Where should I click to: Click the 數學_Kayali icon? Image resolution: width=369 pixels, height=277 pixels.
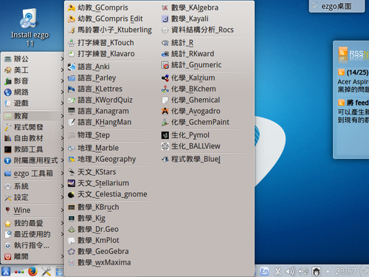(165, 18)
